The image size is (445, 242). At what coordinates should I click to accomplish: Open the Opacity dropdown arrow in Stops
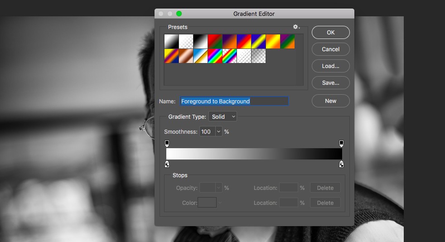pyautogui.click(x=218, y=188)
